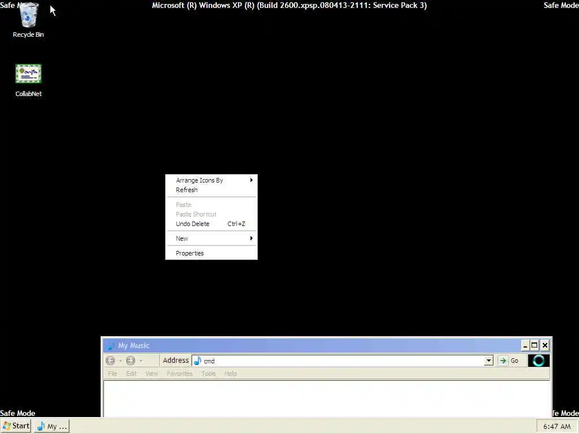Screen dimensions: 579x434
Task: Select Undo Delete in context menu
Action: tap(211, 224)
